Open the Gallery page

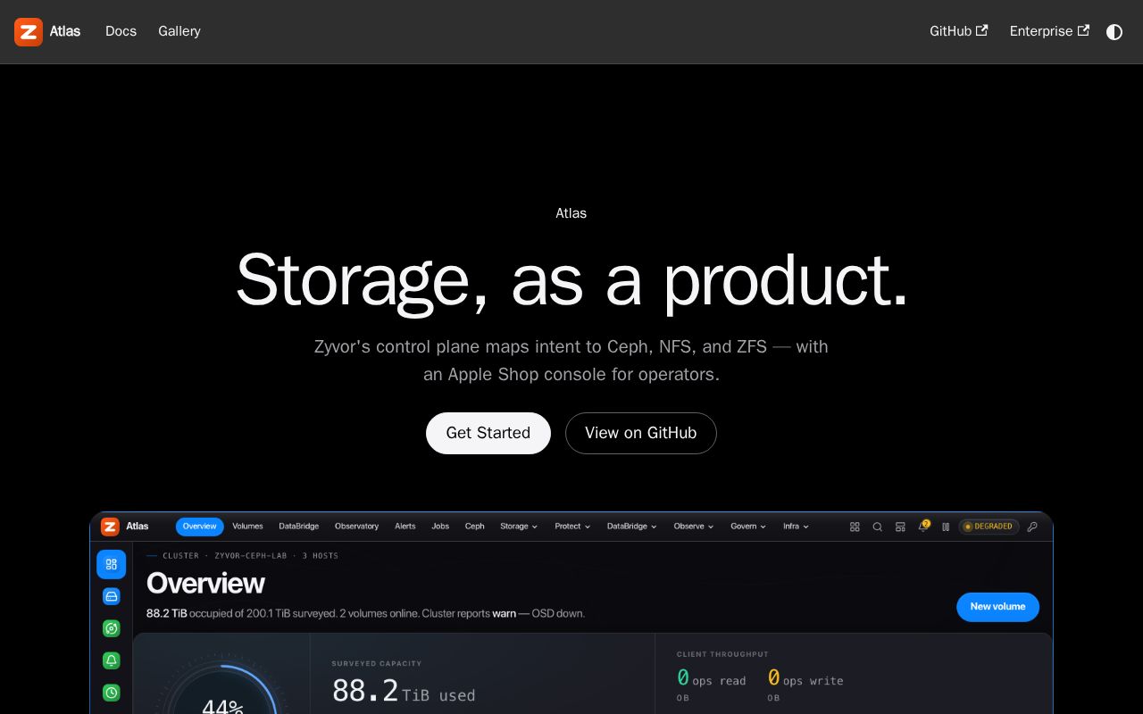179,31
